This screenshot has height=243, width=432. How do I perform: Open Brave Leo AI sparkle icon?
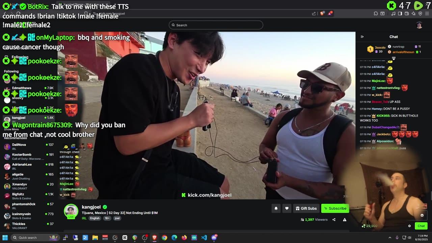coord(413,13)
